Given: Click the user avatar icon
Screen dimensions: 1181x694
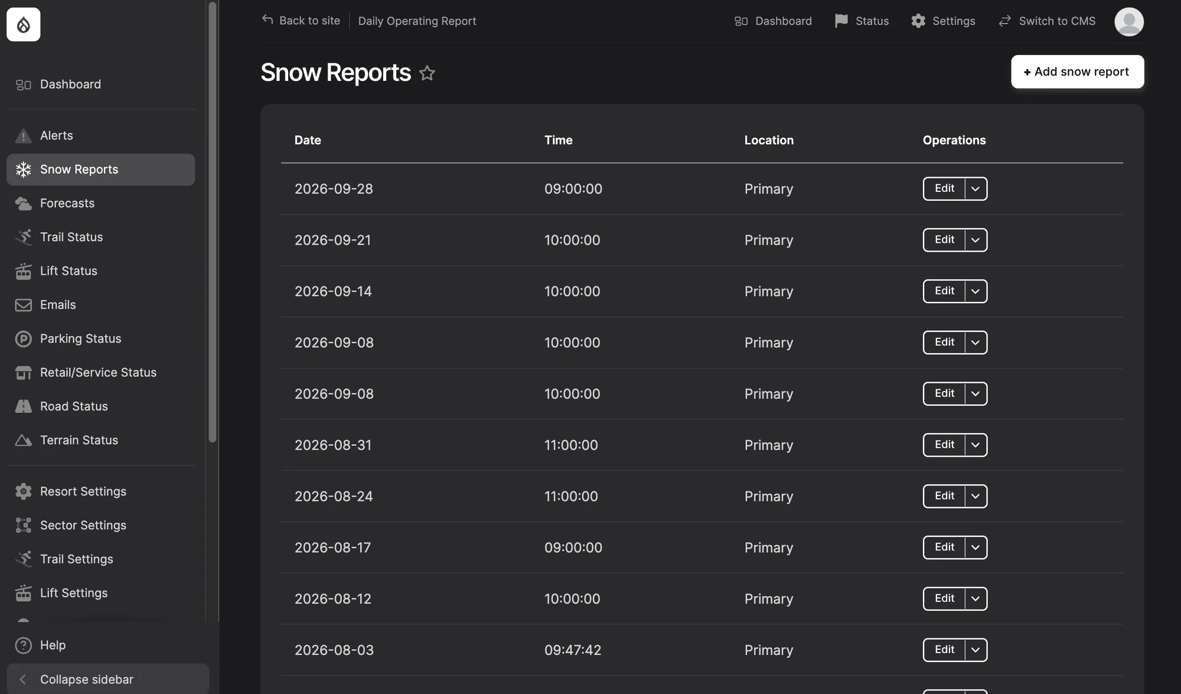Looking at the screenshot, I should coord(1129,22).
